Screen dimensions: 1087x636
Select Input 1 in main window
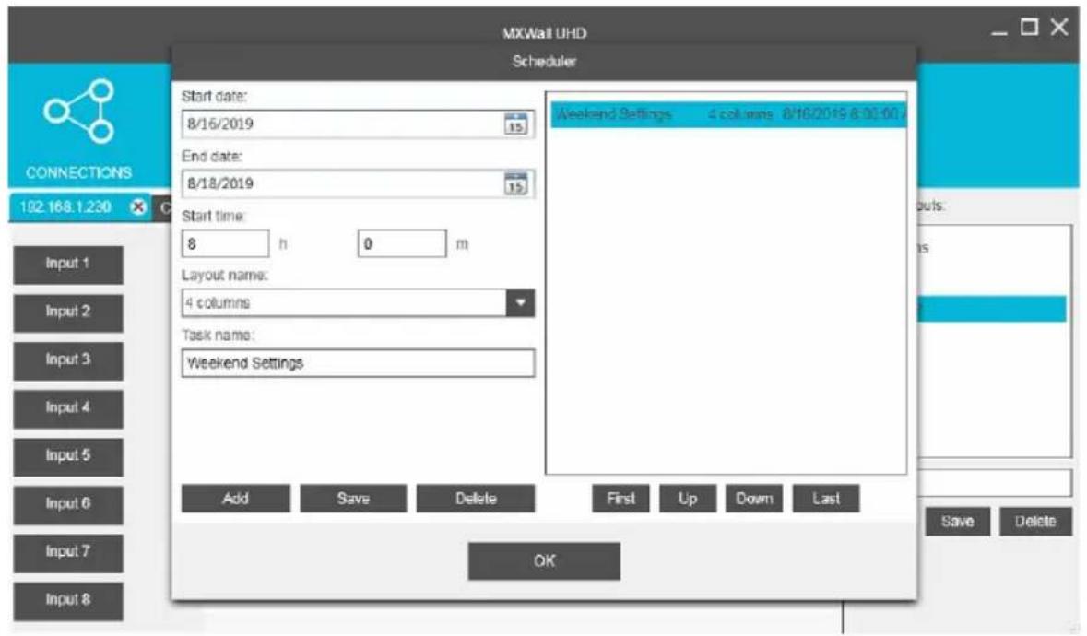[68, 264]
